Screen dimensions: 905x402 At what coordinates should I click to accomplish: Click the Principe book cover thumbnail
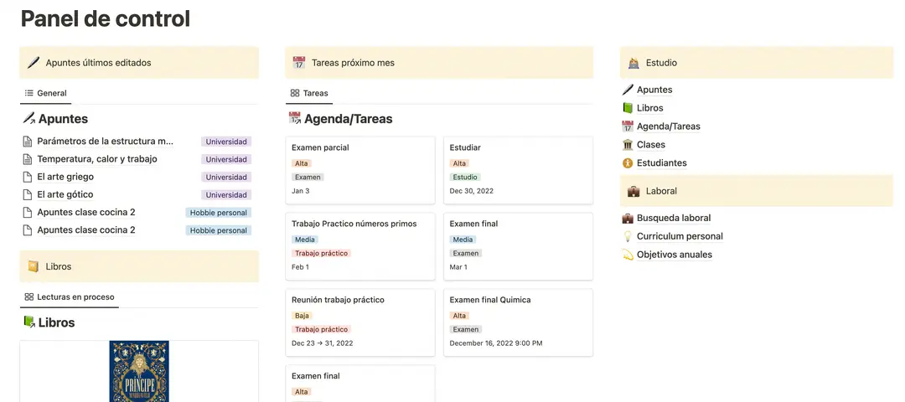[139, 371]
